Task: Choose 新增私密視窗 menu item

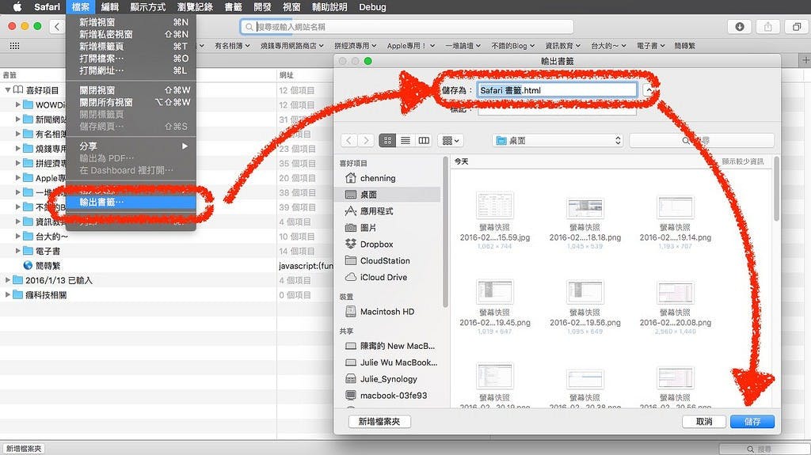Action: (x=131, y=34)
